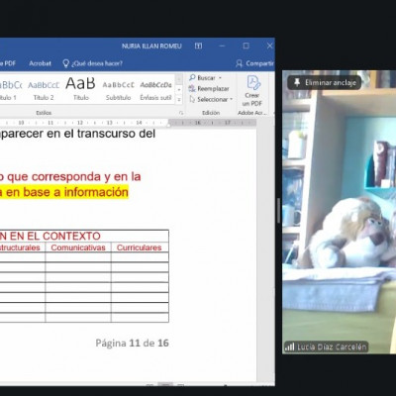Click the Buscar magnifier icon
This screenshot has width=396, height=396.
click(192, 77)
